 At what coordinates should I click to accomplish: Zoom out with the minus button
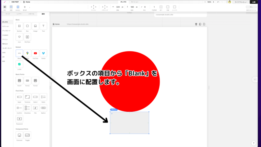(x=205, y=2)
